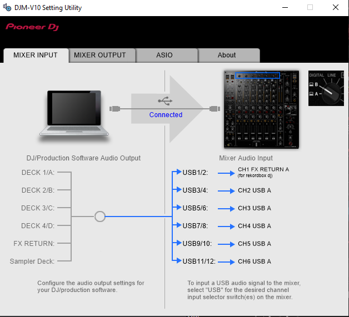Click the USB symbol above Connected
Screen dimensions: 349x317
point(165,100)
